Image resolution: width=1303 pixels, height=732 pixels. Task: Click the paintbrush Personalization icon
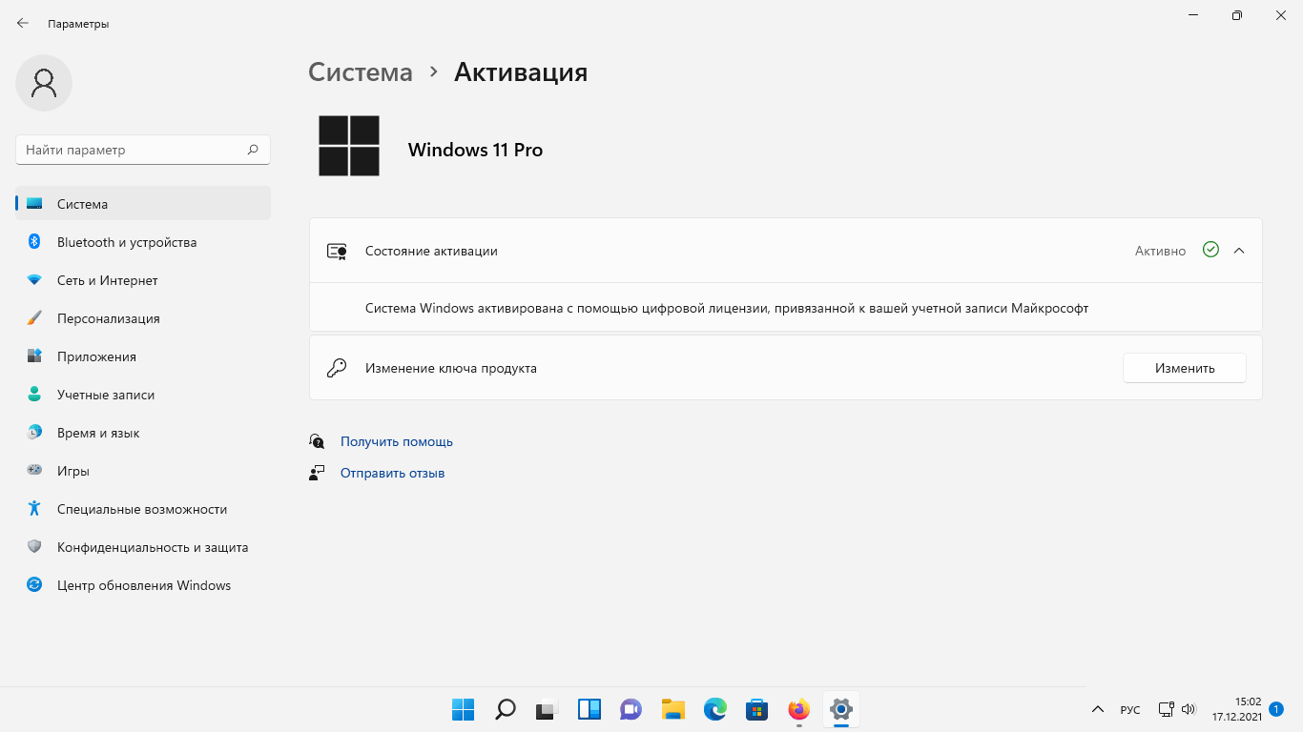(x=34, y=318)
